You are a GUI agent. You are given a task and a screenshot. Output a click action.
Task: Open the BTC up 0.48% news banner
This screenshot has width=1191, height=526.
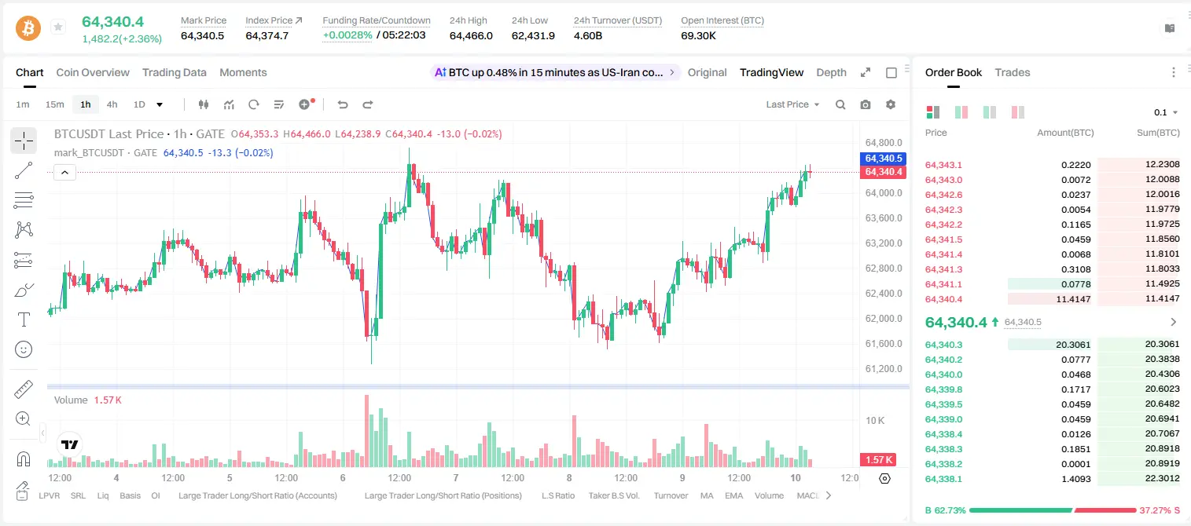pyautogui.click(x=555, y=72)
